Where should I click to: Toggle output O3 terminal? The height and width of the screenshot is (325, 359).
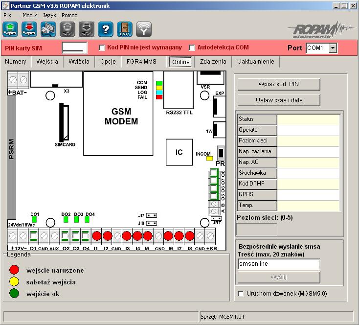pos(75,236)
